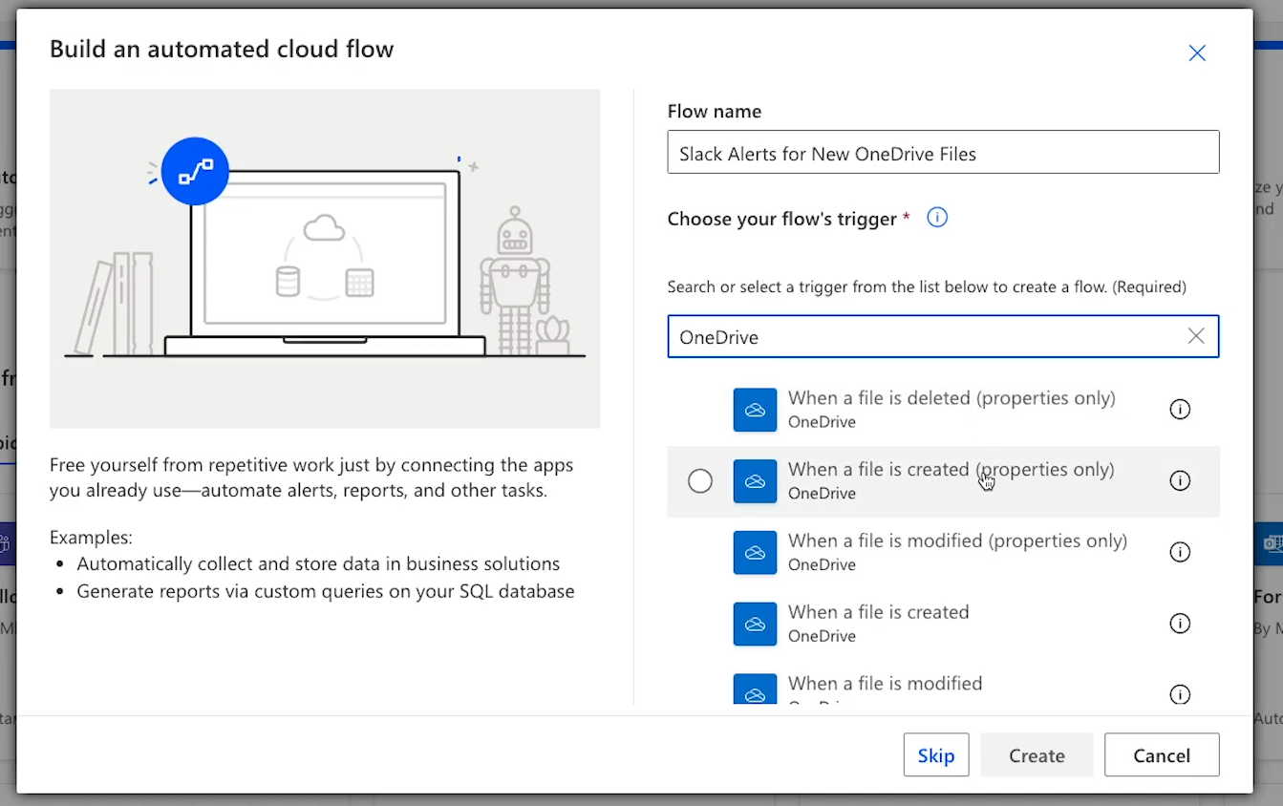Click the Create button
Screen dimensions: 1283x806
tap(1037, 755)
